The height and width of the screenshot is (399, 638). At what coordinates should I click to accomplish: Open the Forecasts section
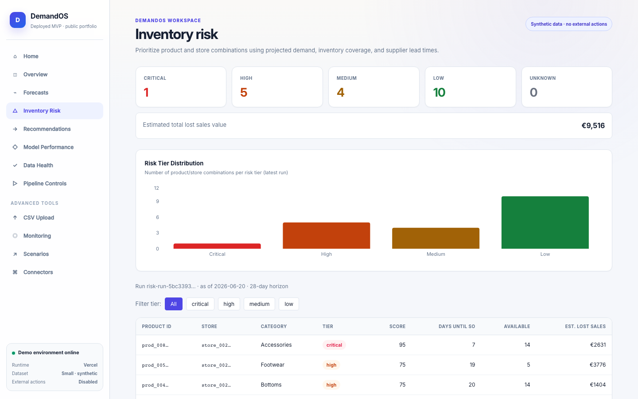click(54, 93)
